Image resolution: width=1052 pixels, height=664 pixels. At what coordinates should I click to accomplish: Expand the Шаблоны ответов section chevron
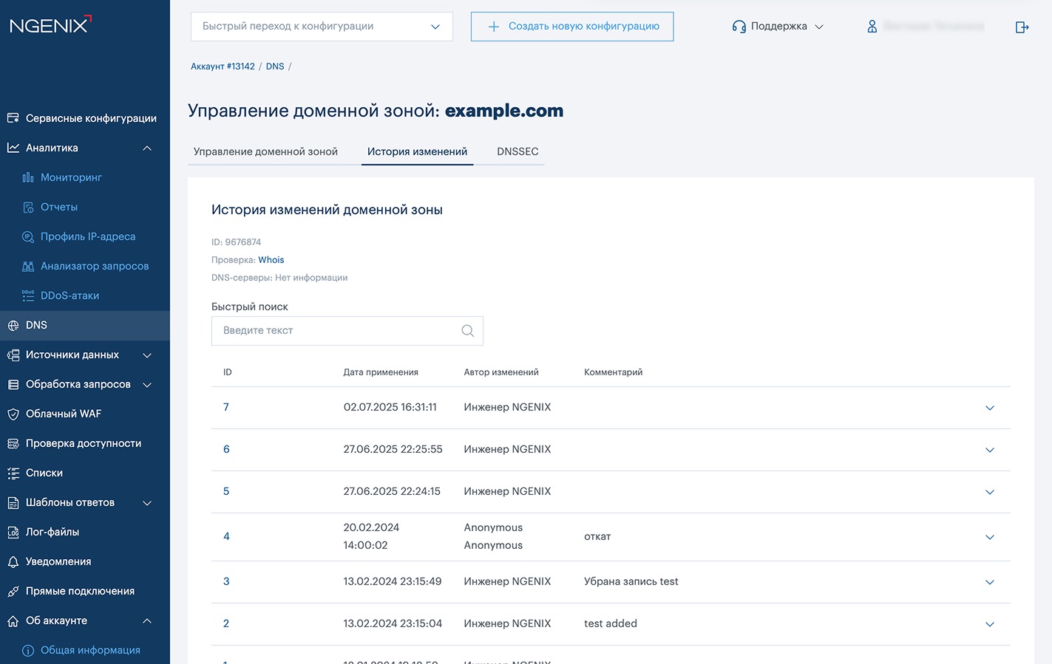pos(147,502)
